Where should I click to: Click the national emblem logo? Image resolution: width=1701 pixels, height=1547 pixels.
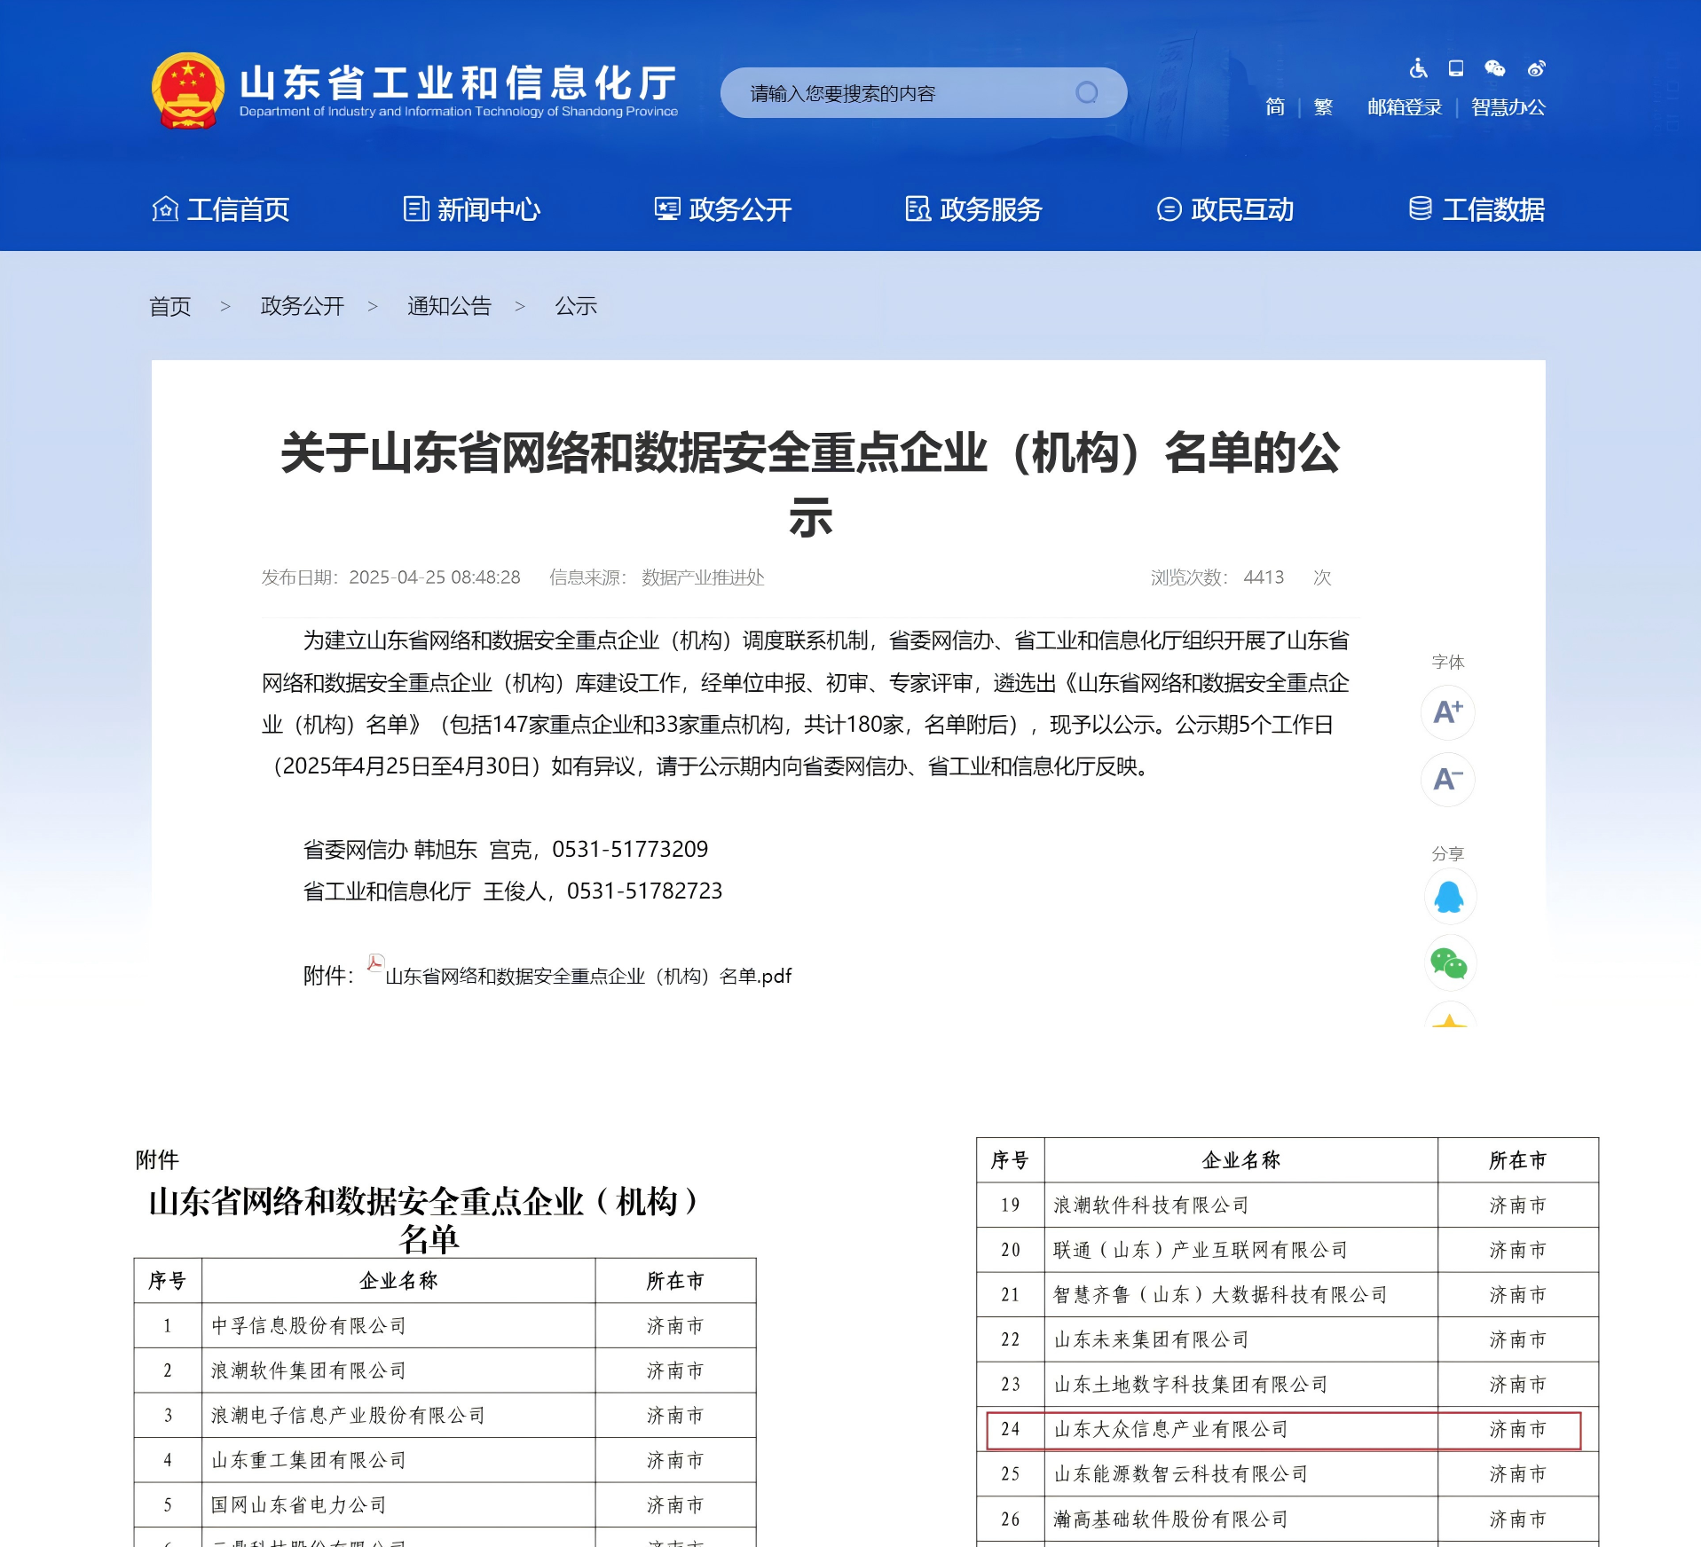point(187,90)
